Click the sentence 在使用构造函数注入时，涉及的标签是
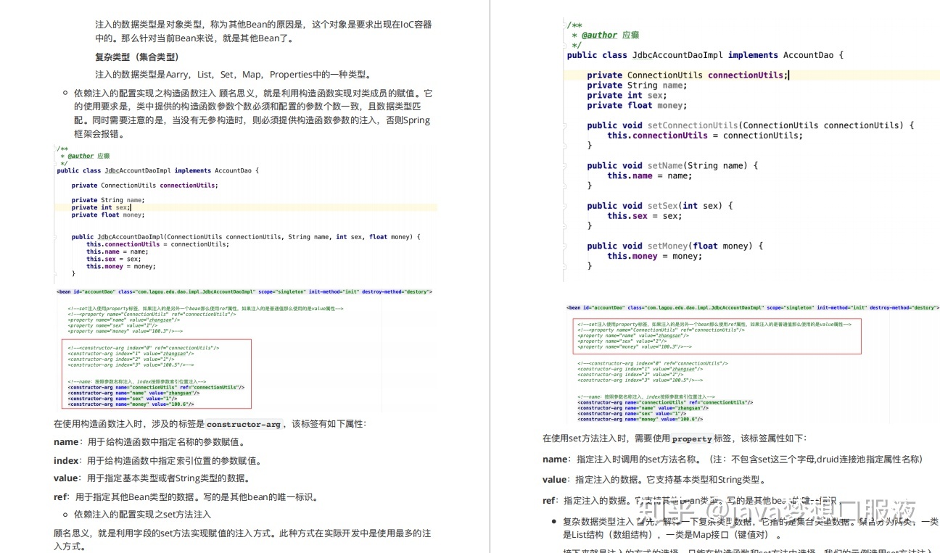The width and height of the screenshot is (940, 553). tap(128, 424)
